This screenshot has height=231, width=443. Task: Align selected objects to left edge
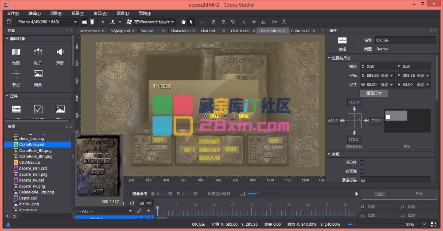(x=214, y=22)
